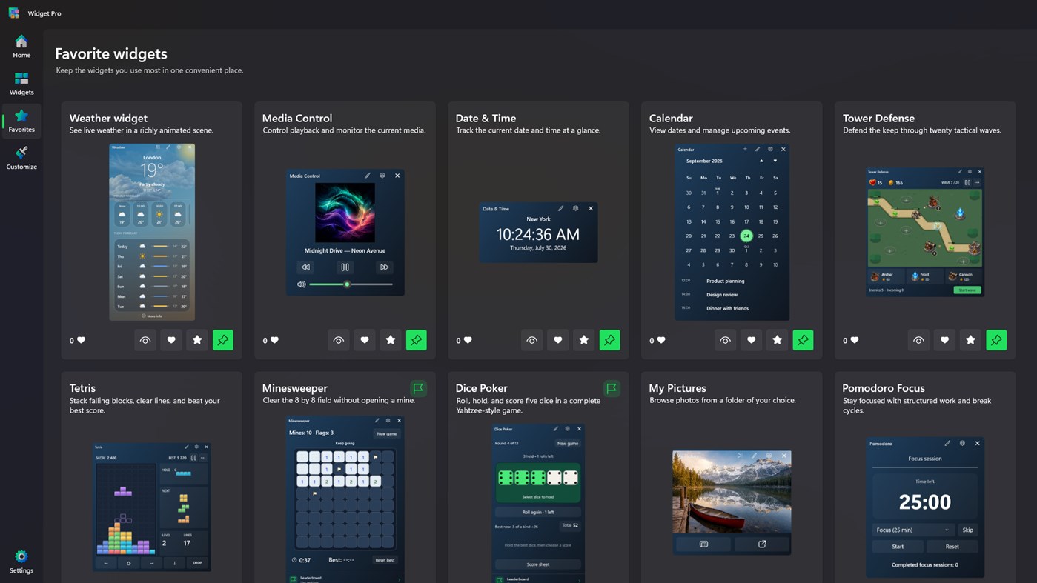Go to Widgets section in sidebar
The height and width of the screenshot is (583, 1037).
pos(21,84)
